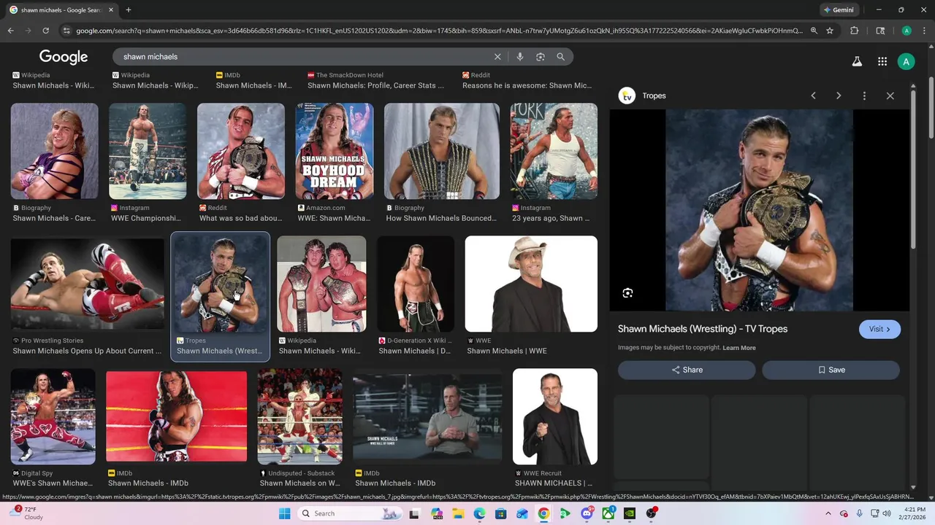Screen dimensions: 935x525
Task: Close the image preview panel
Action: [x=890, y=96]
